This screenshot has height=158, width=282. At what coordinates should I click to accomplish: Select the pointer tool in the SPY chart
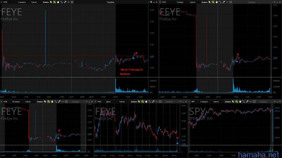233,102
